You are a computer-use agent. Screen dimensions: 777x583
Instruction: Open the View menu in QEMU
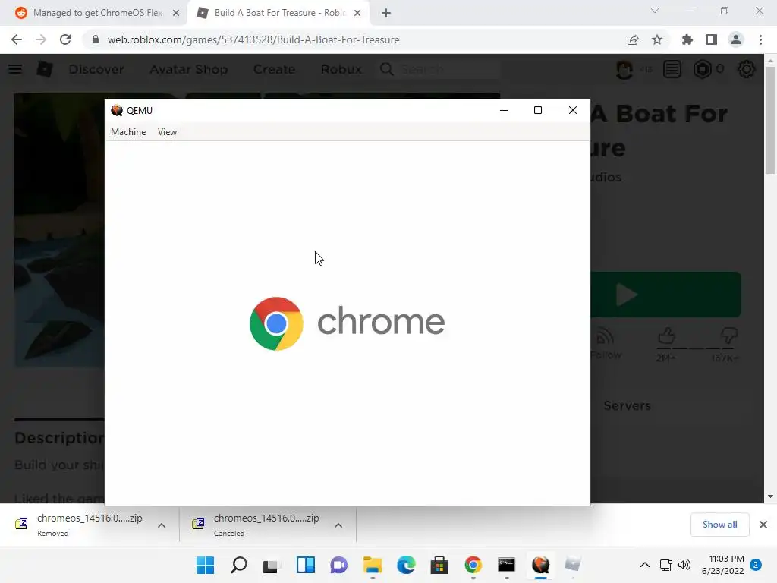click(x=167, y=132)
